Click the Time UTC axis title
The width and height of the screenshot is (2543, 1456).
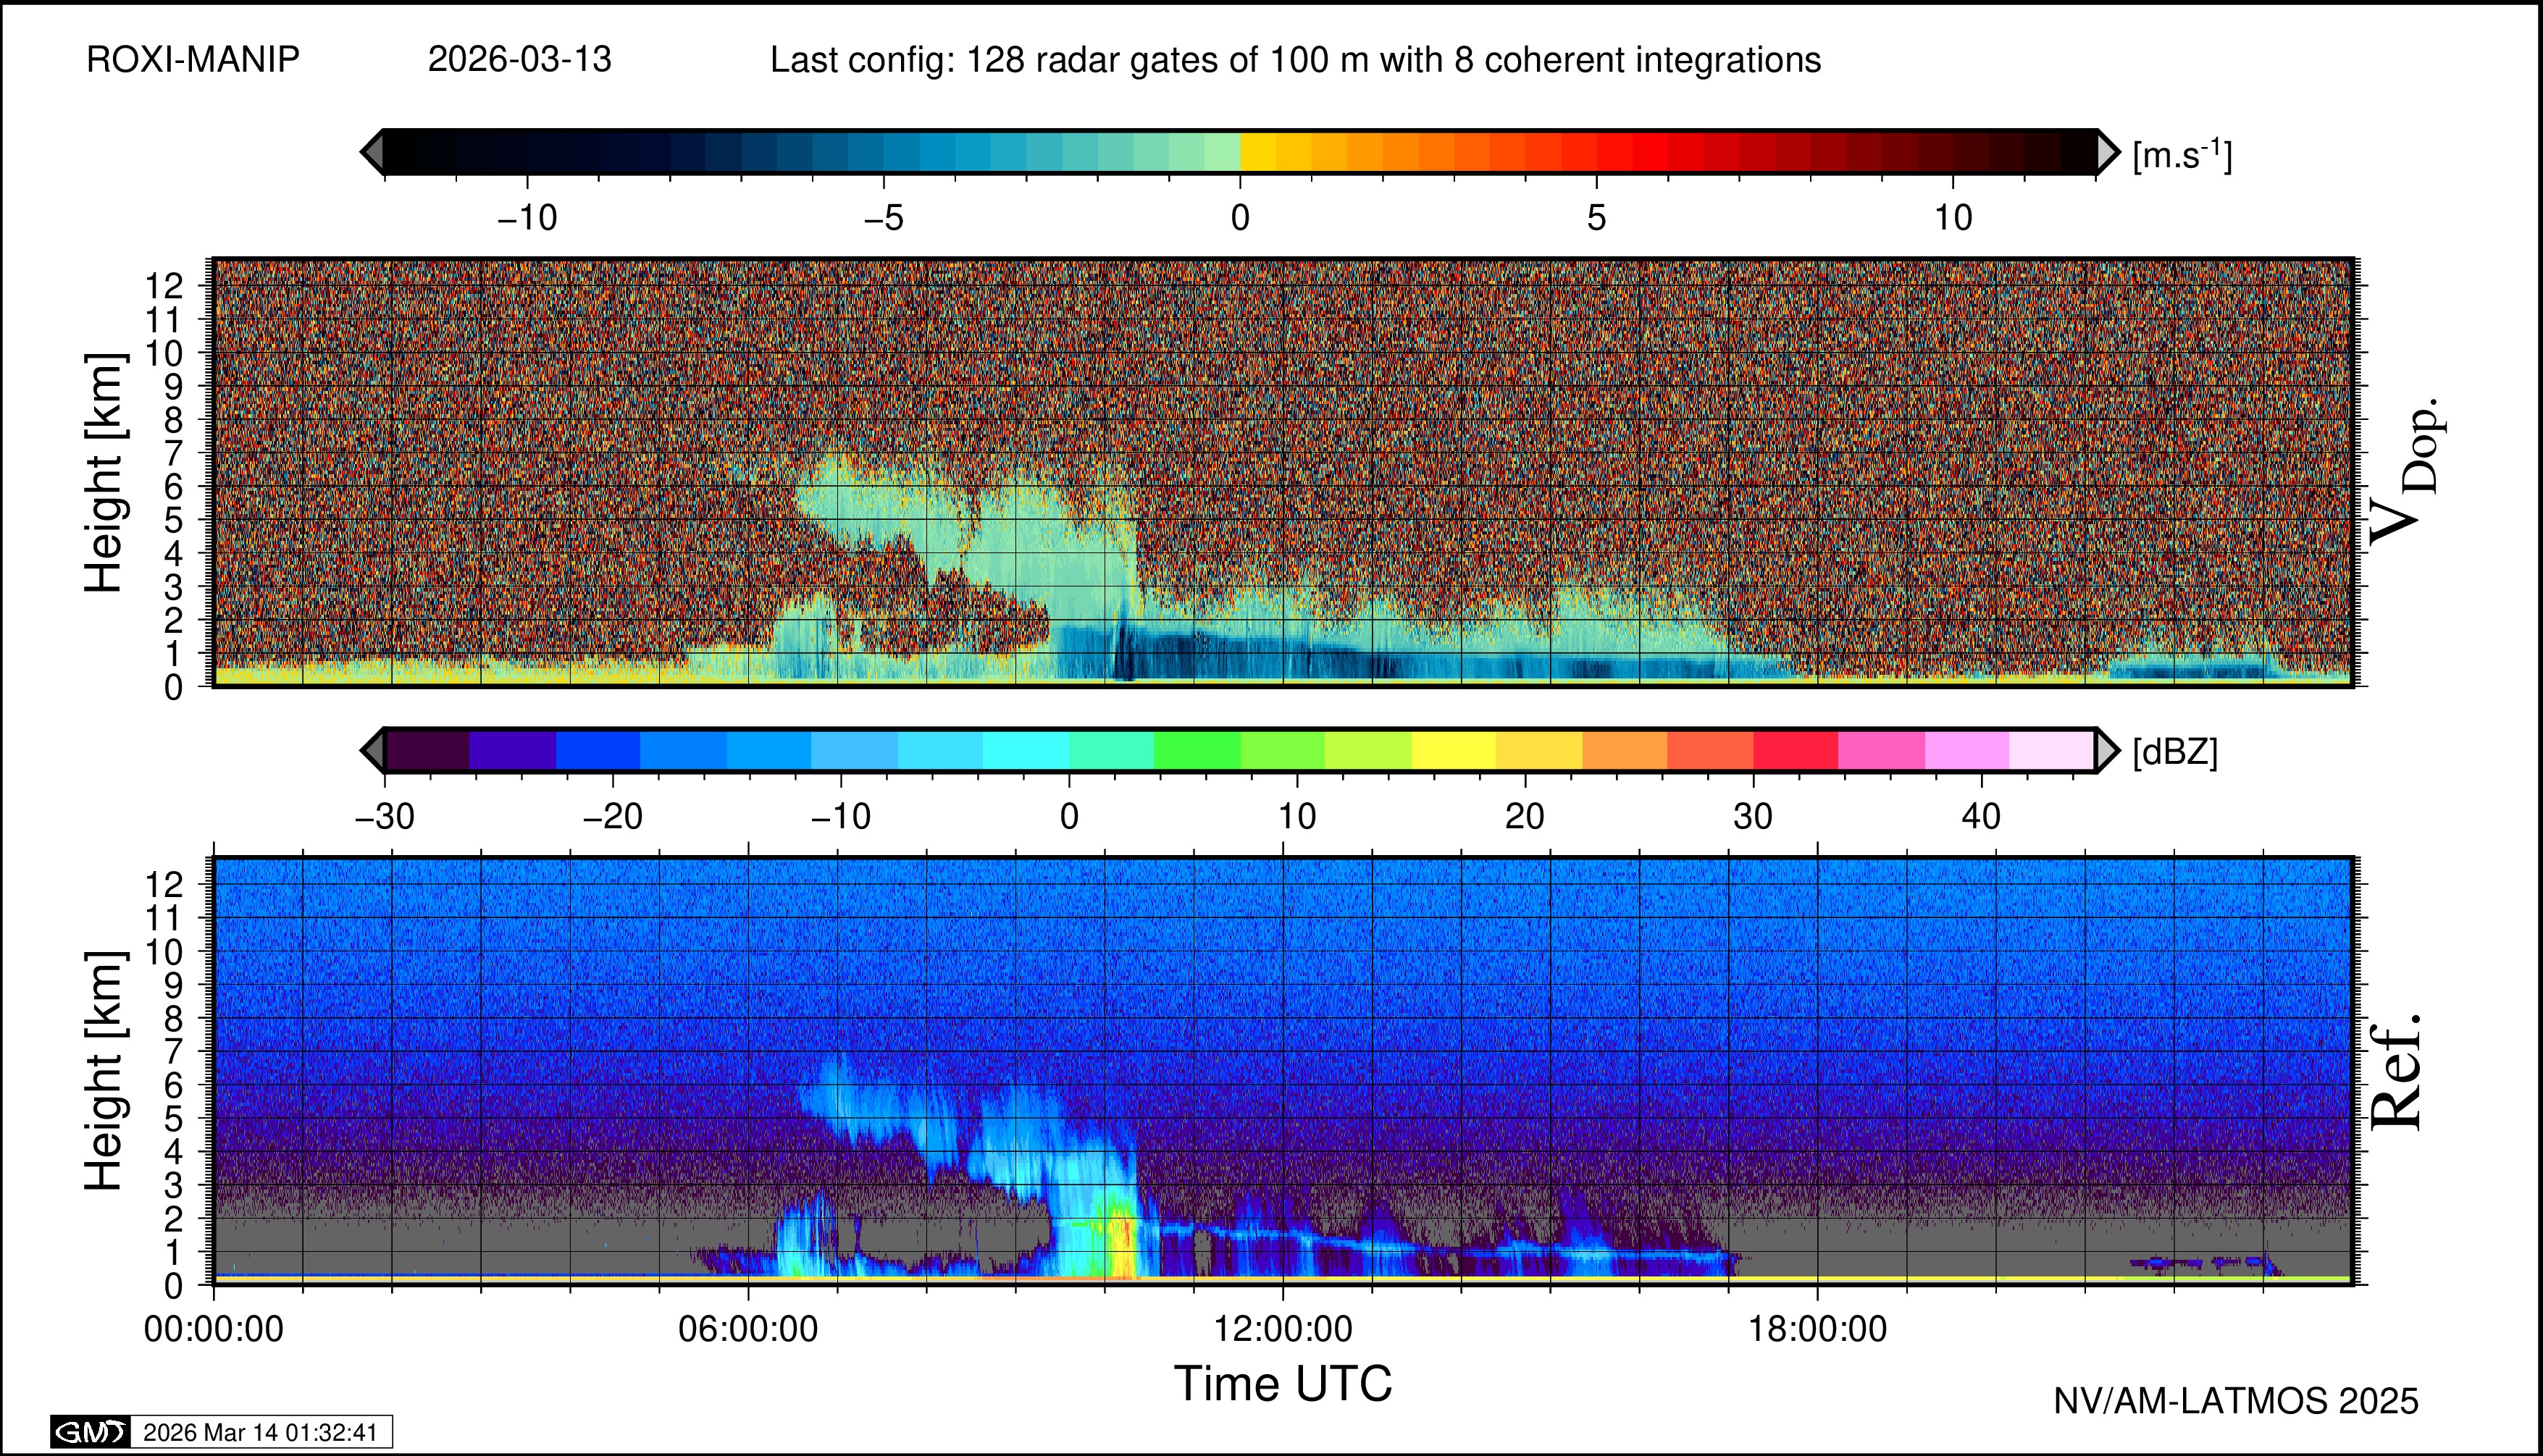click(x=1283, y=1384)
